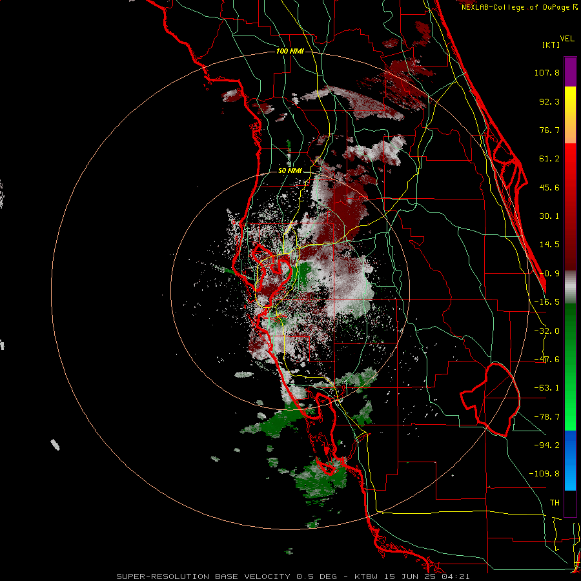
Task: Click the -94.2 velocity scale value
Action: click(547, 445)
